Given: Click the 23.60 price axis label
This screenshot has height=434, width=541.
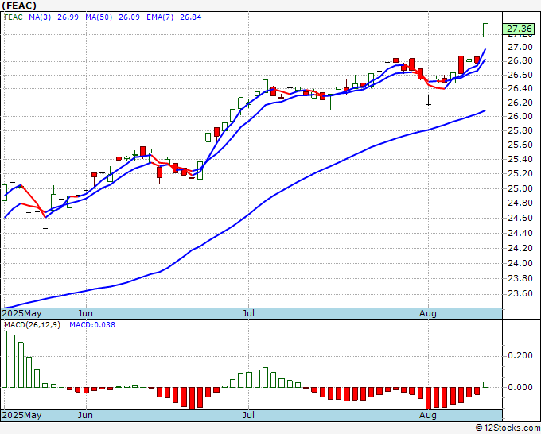Looking at the screenshot, I should coord(520,293).
